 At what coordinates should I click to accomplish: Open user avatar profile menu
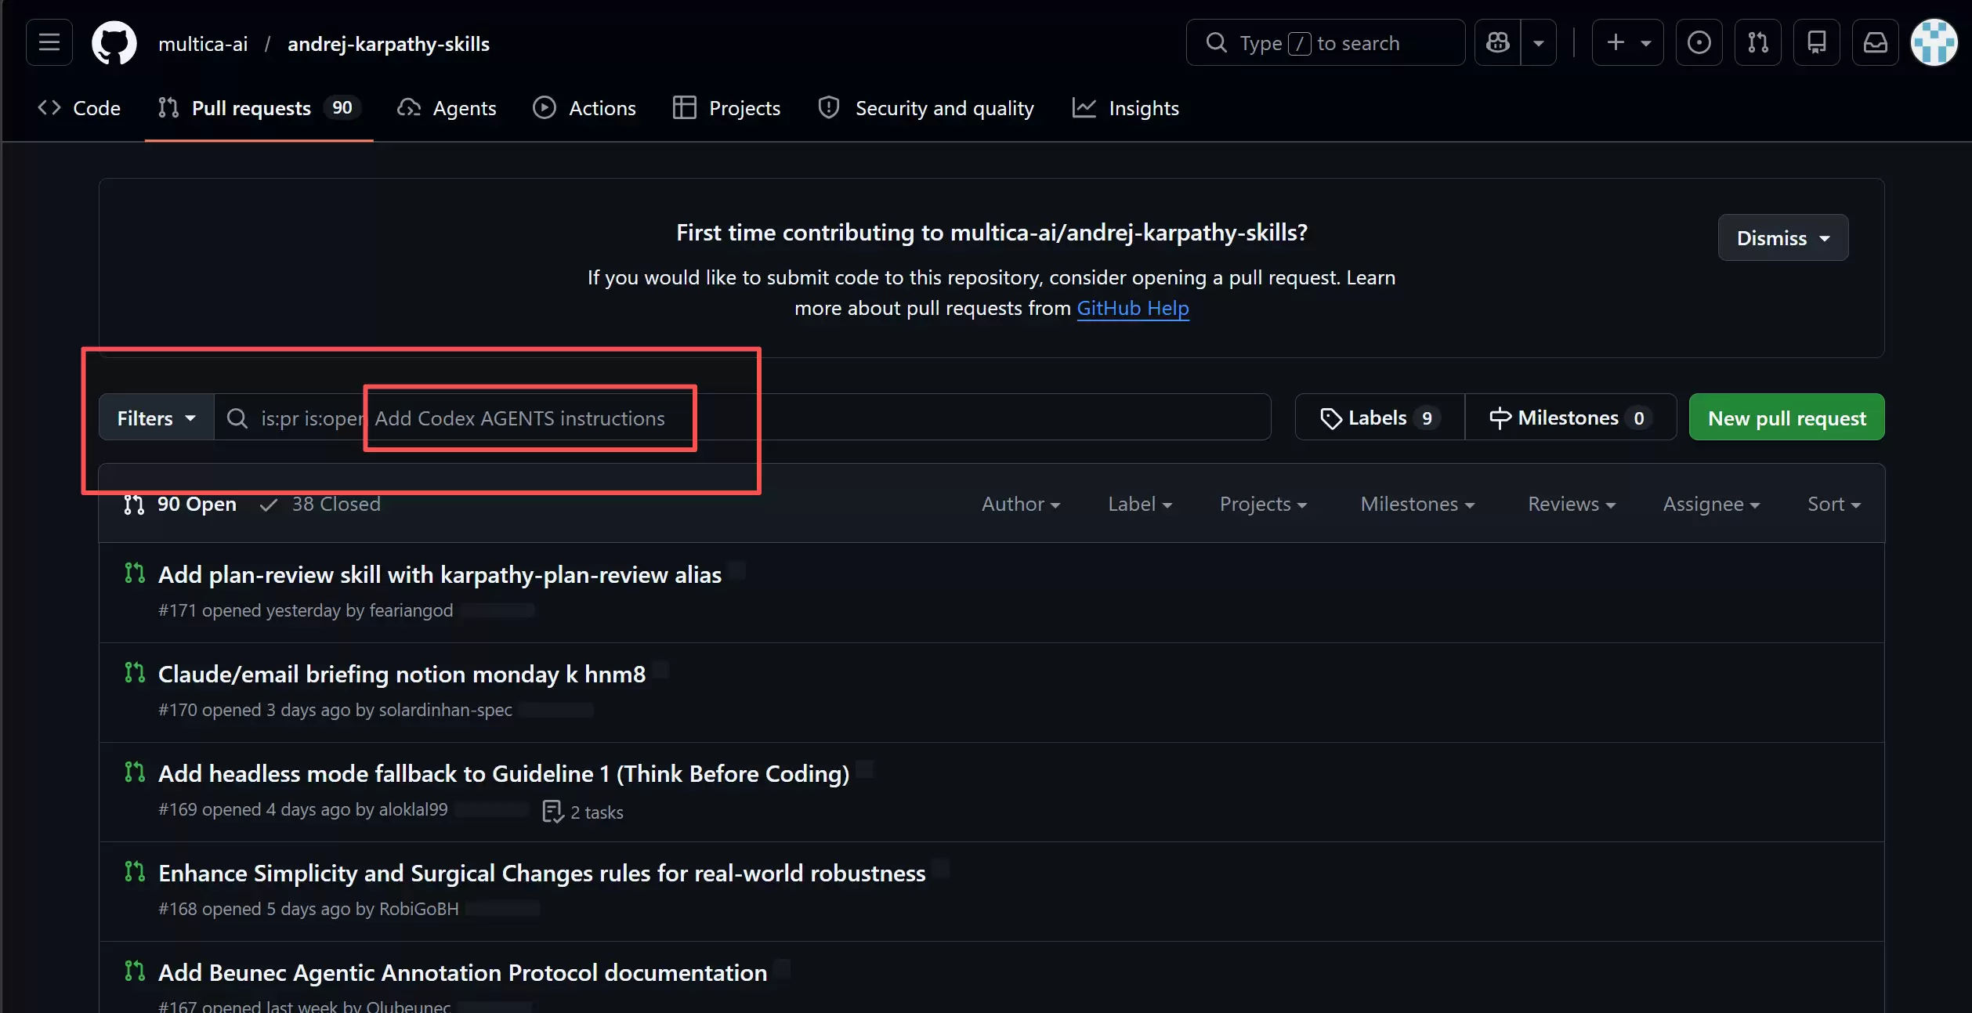coord(1934,42)
